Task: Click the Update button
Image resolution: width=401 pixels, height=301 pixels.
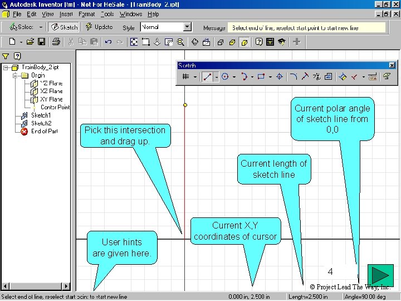Action: coord(99,27)
